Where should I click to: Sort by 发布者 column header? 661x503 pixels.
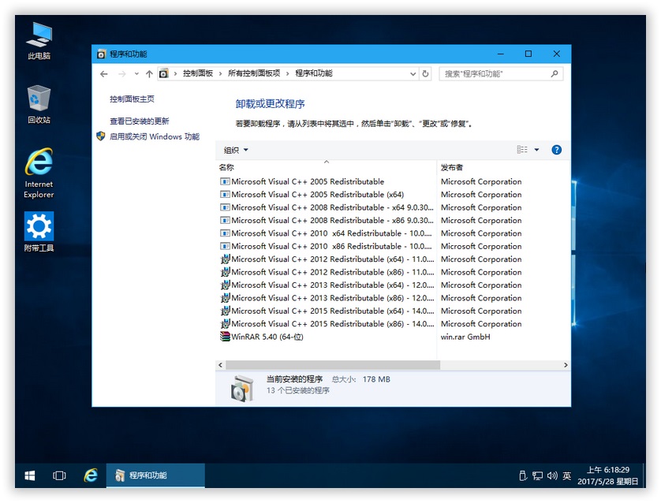coord(503,167)
